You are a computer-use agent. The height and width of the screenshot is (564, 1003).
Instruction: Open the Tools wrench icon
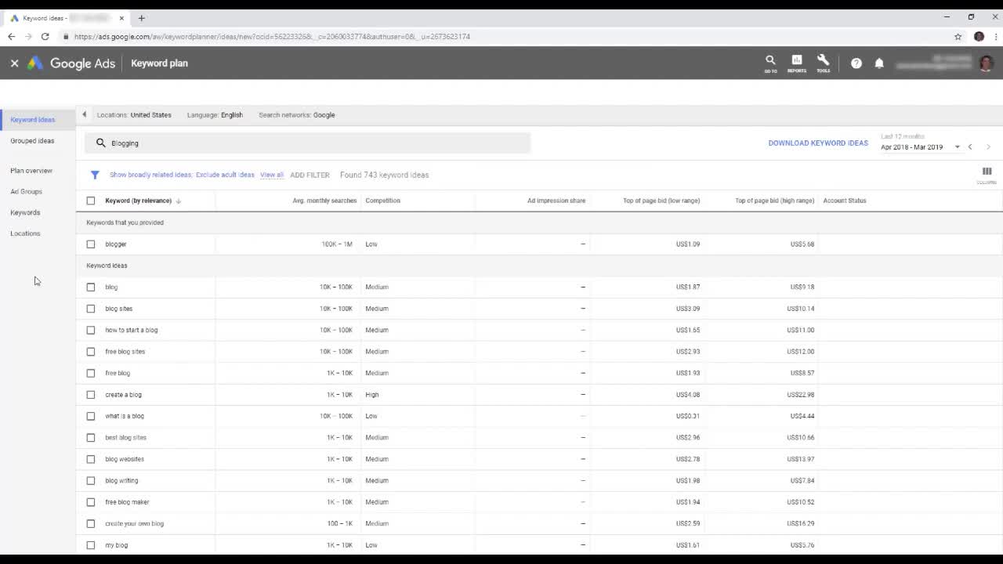point(823,63)
